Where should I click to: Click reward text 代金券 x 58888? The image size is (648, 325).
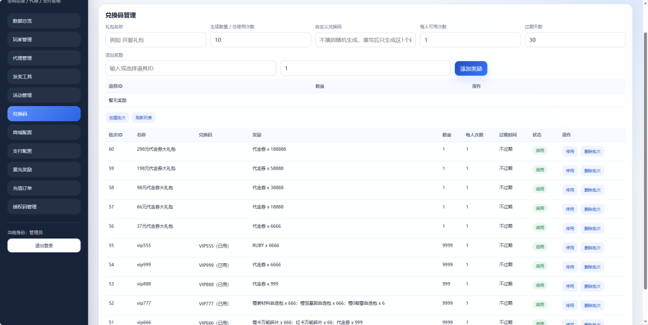(268, 168)
